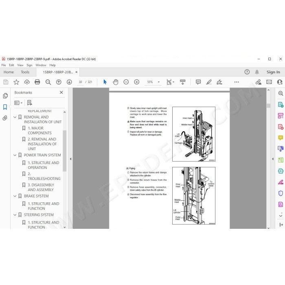Image resolution: width=285 pixels, height=285 pixels.
Task: Upload file to cloud icon
Action: pyautogui.click(x=27, y=82)
